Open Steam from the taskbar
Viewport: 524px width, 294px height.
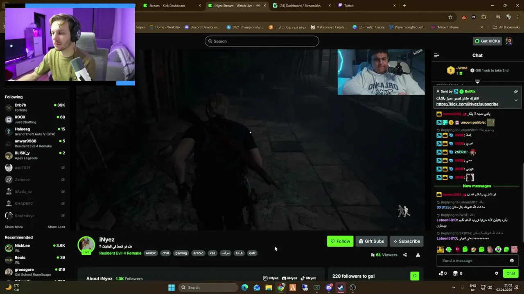(341, 287)
